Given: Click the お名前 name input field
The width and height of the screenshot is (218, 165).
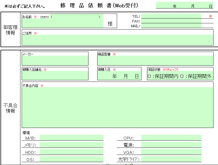Looking at the screenshot, I should coord(62,24).
